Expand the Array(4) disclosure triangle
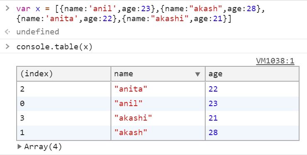The image size is (307, 155). 20,146
